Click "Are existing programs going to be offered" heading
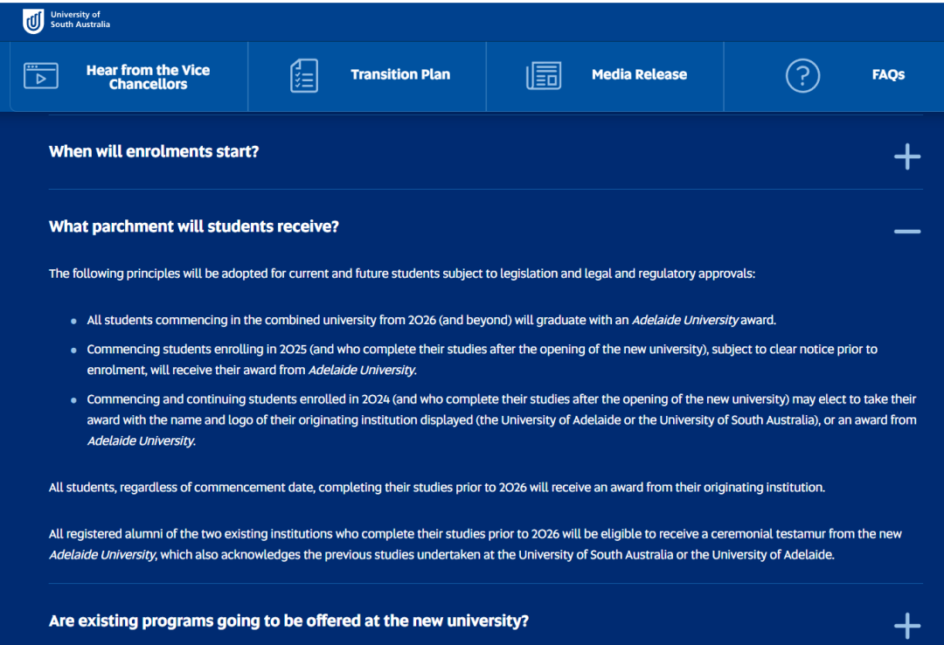The height and width of the screenshot is (645, 944). pyautogui.click(x=288, y=621)
